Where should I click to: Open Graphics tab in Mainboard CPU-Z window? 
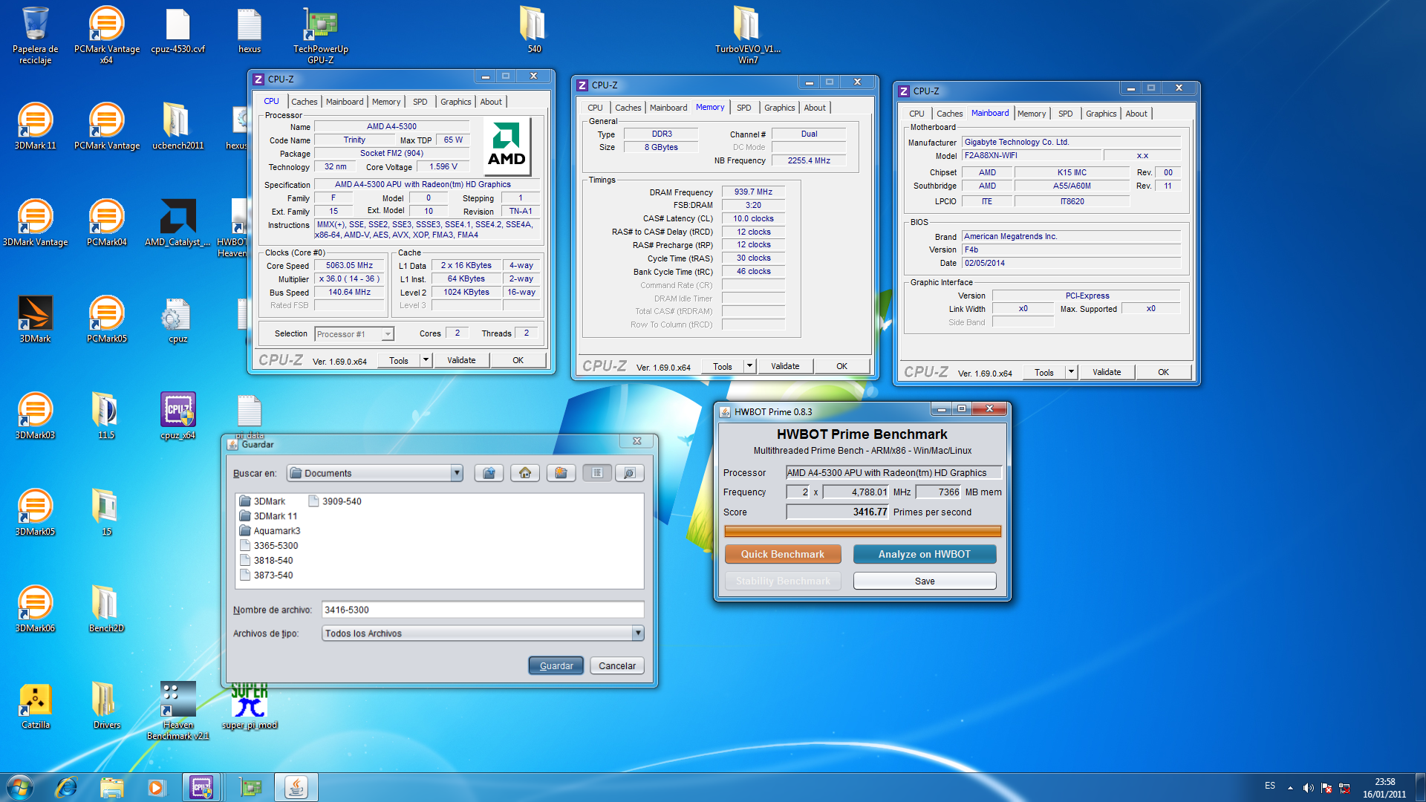[x=1101, y=114]
